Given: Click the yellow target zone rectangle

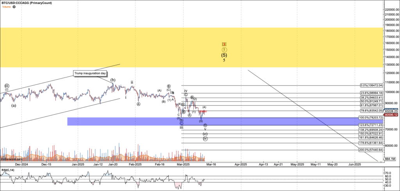Looking at the screenshot, I should (x=191, y=47).
